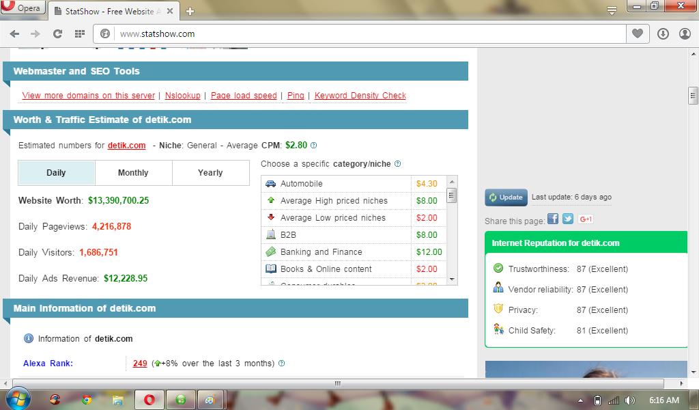The width and height of the screenshot is (699, 410).
Task: Select the Banking and Finance niche row
Action: (353, 252)
